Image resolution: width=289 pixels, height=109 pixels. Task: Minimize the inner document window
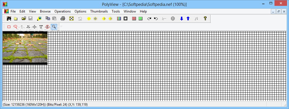(273, 12)
